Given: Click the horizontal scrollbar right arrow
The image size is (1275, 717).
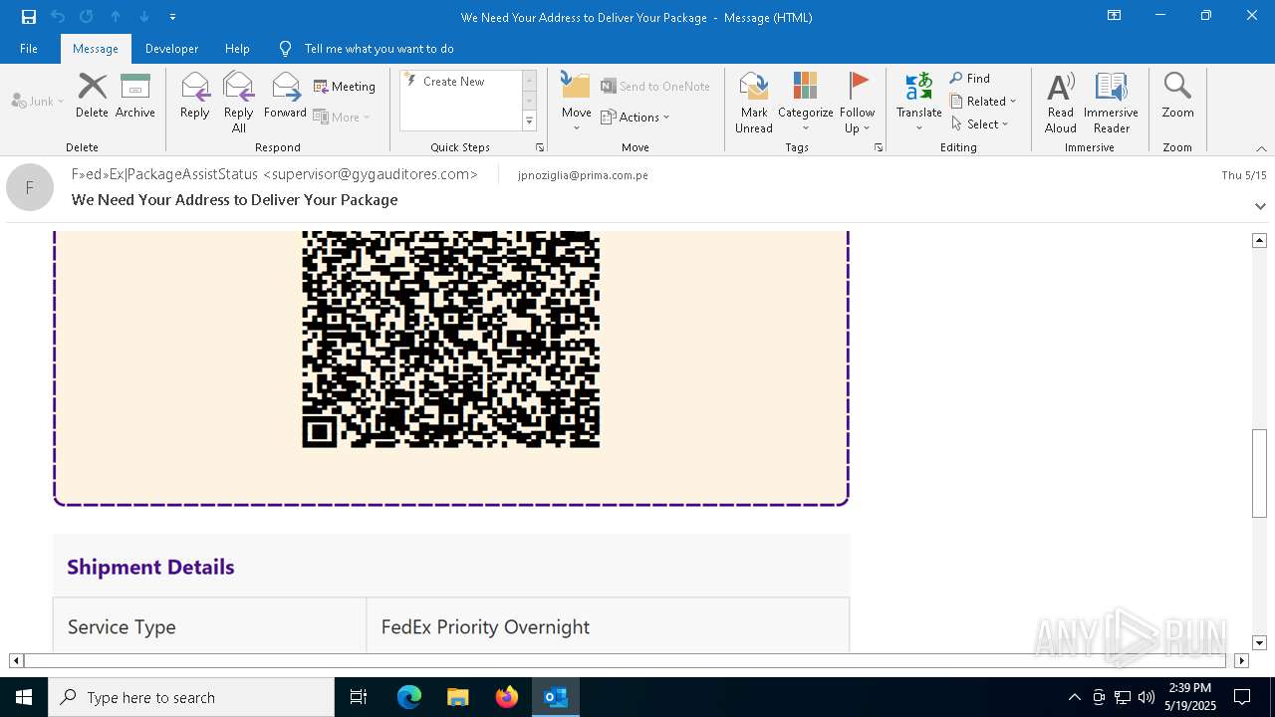Looking at the screenshot, I should click(x=1241, y=660).
